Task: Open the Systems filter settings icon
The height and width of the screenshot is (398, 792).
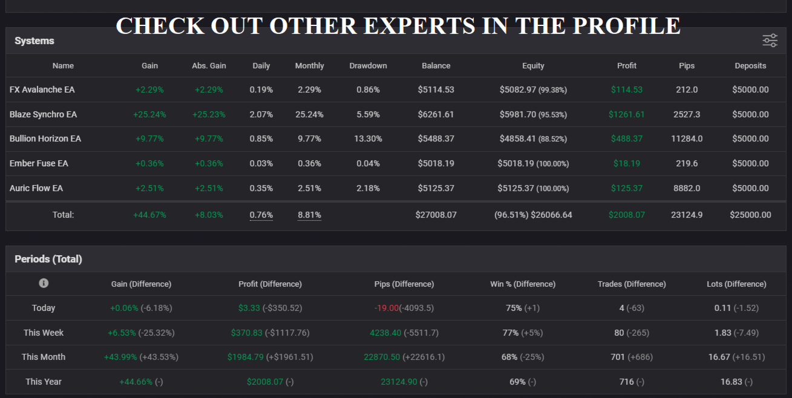Action: tap(770, 41)
